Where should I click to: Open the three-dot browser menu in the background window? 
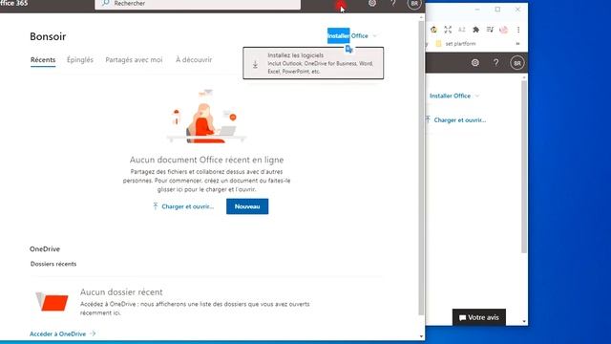point(518,30)
